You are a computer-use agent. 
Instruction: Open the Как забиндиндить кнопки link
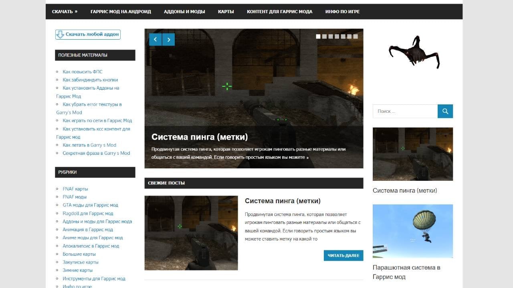(x=90, y=80)
